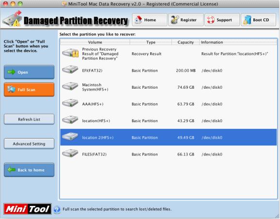Click the MiniTool logo
Image resolution: width=280 pixels, height=219 pixels.
pos(28,209)
